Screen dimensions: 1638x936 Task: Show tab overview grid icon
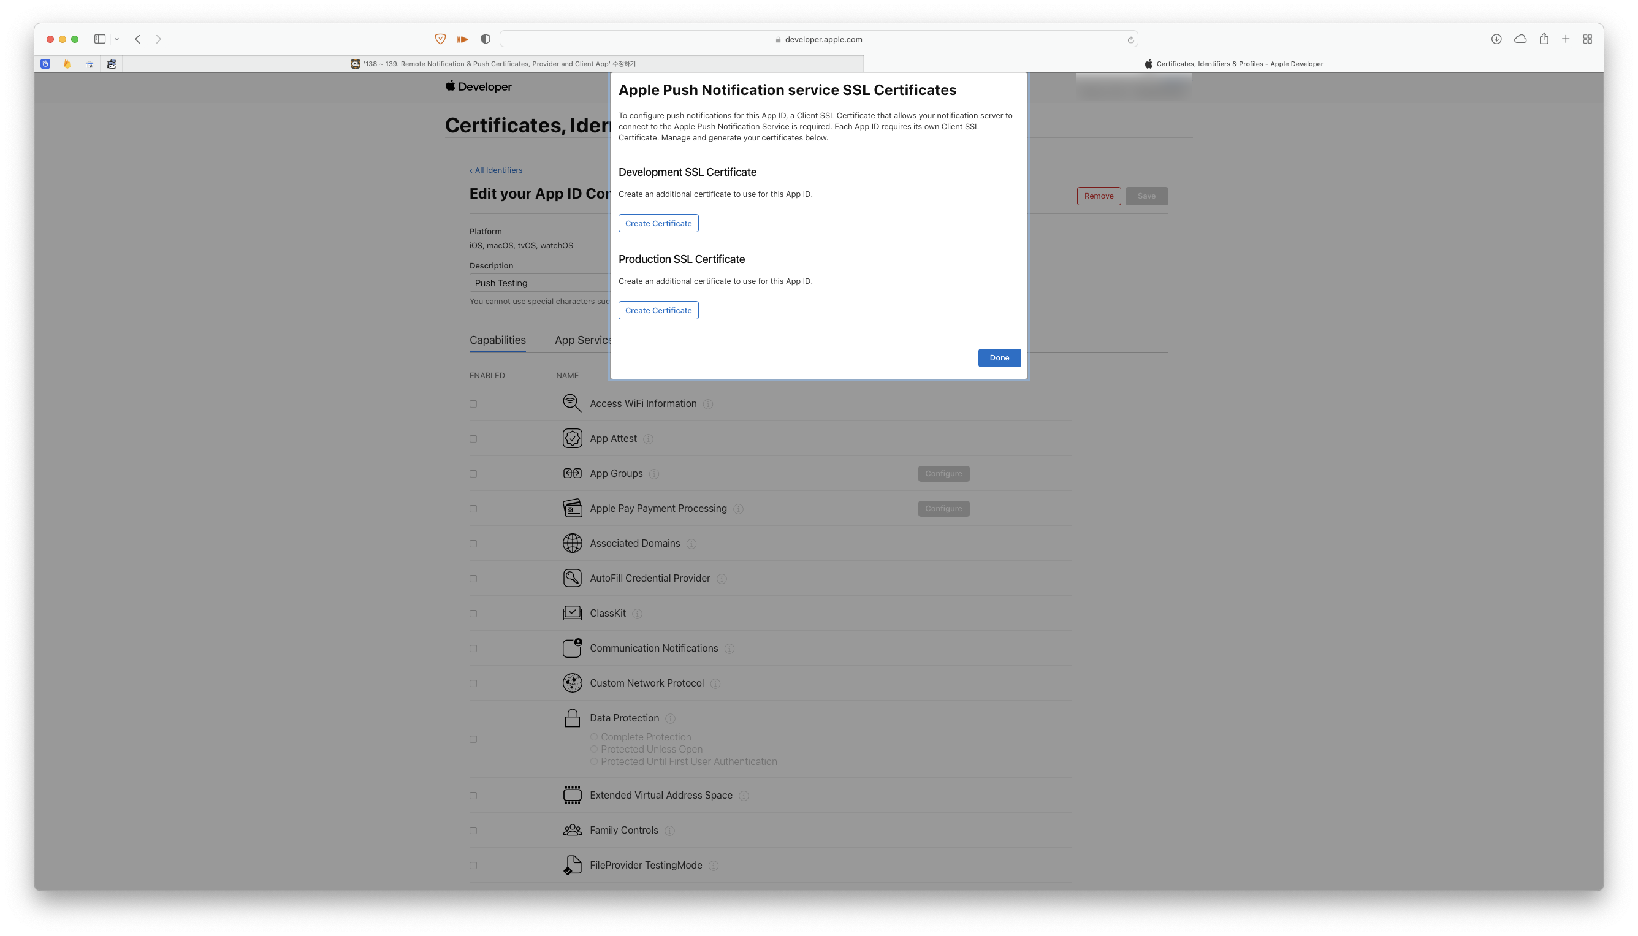pyautogui.click(x=1587, y=39)
